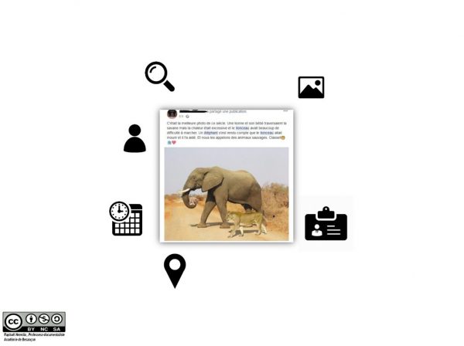Click the cub carried in the elephant's trunk
The image size is (464, 346).
[193, 202]
